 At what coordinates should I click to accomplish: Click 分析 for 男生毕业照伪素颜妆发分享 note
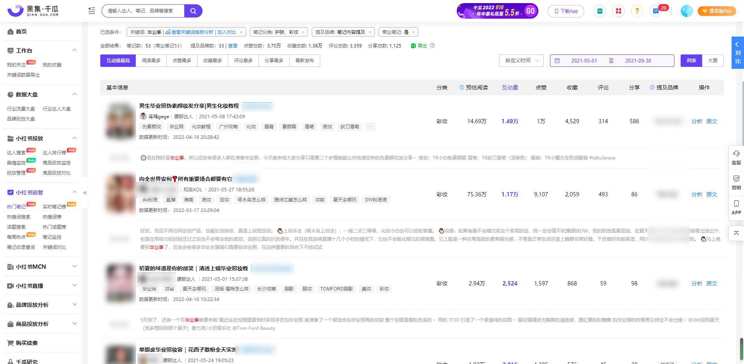(x=697, y=121)
